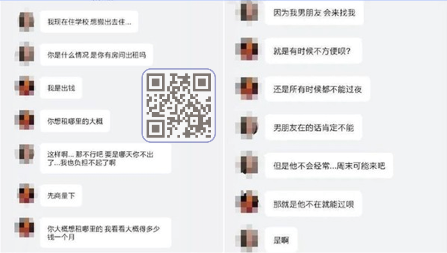Click the '但是他不会经常...周末可能来吧' message
This screenshot has height=253, width=447.
tap(329, 166)
